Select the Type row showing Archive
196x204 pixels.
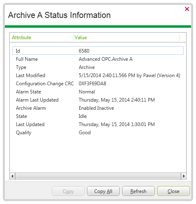coord(98,67)
